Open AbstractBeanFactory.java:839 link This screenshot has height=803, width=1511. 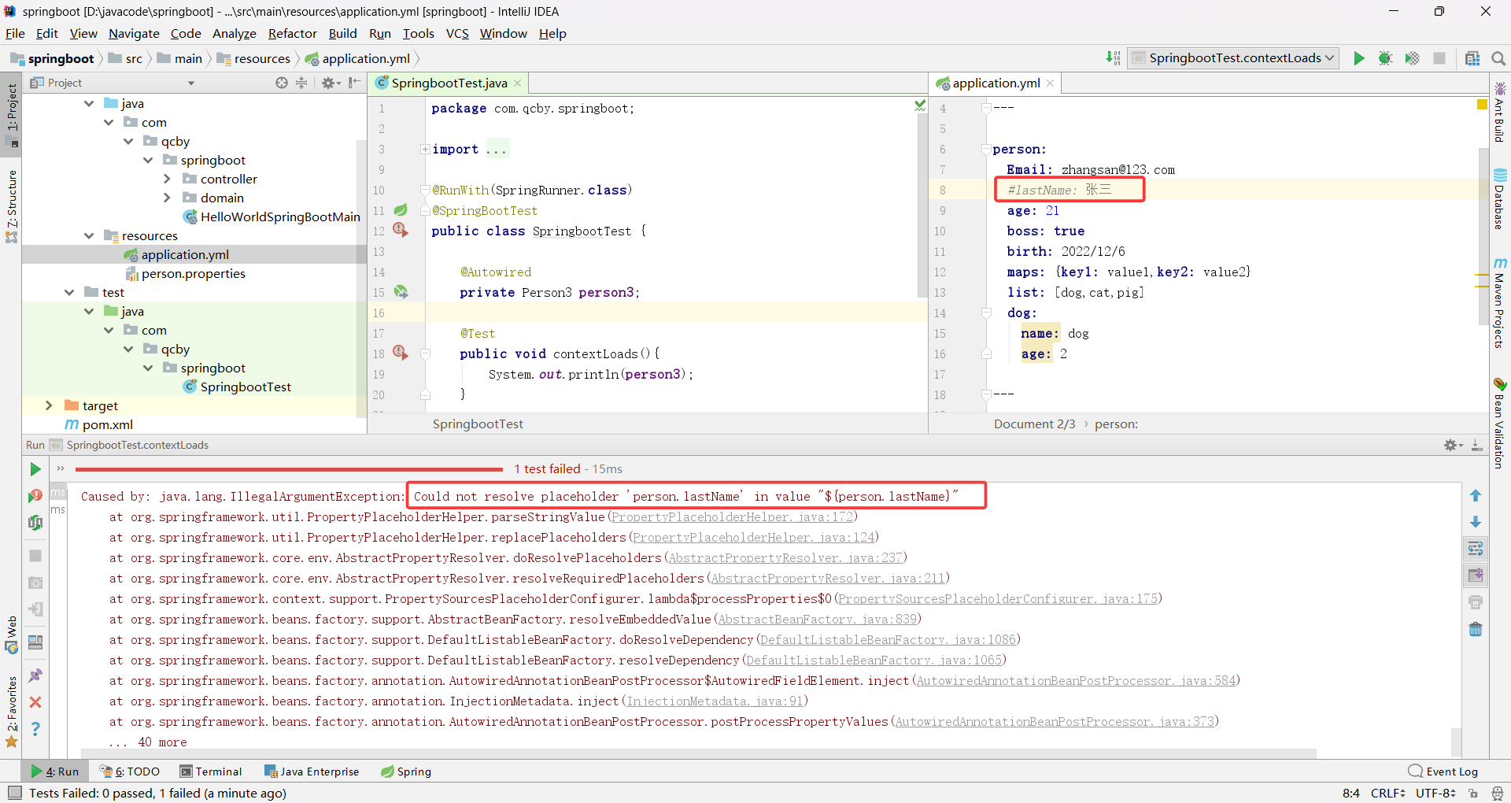click(818, 620)
